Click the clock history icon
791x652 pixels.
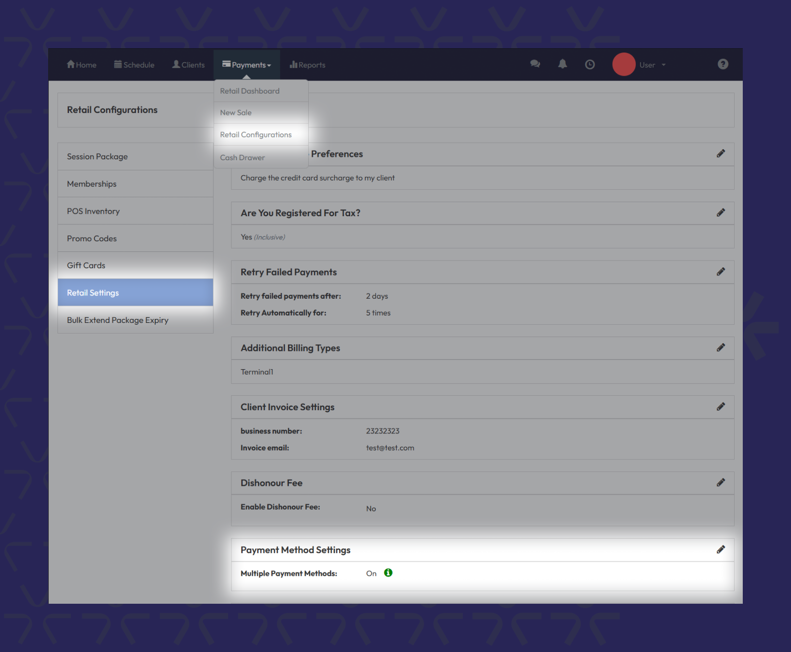pos(589,65)
